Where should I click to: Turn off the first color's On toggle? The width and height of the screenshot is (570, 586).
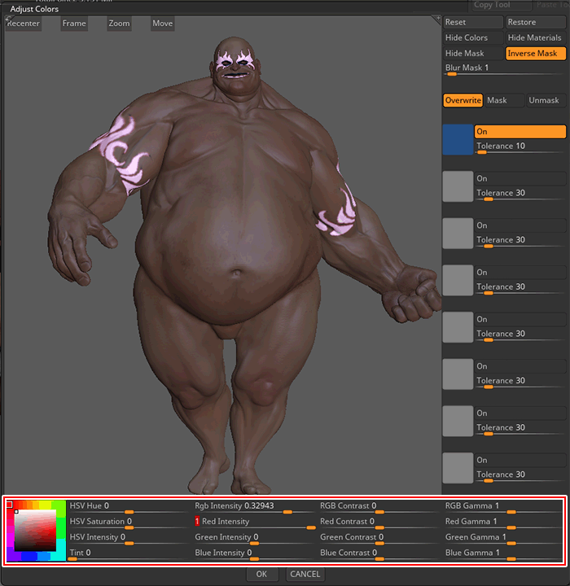520,132
